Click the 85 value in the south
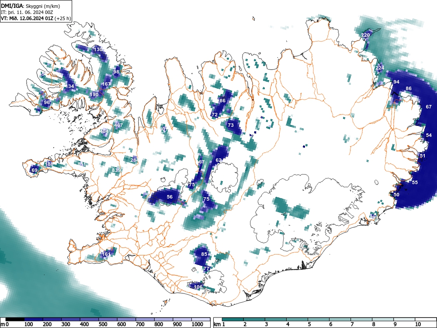Viewport: 437px width, 328px height. 204,254
